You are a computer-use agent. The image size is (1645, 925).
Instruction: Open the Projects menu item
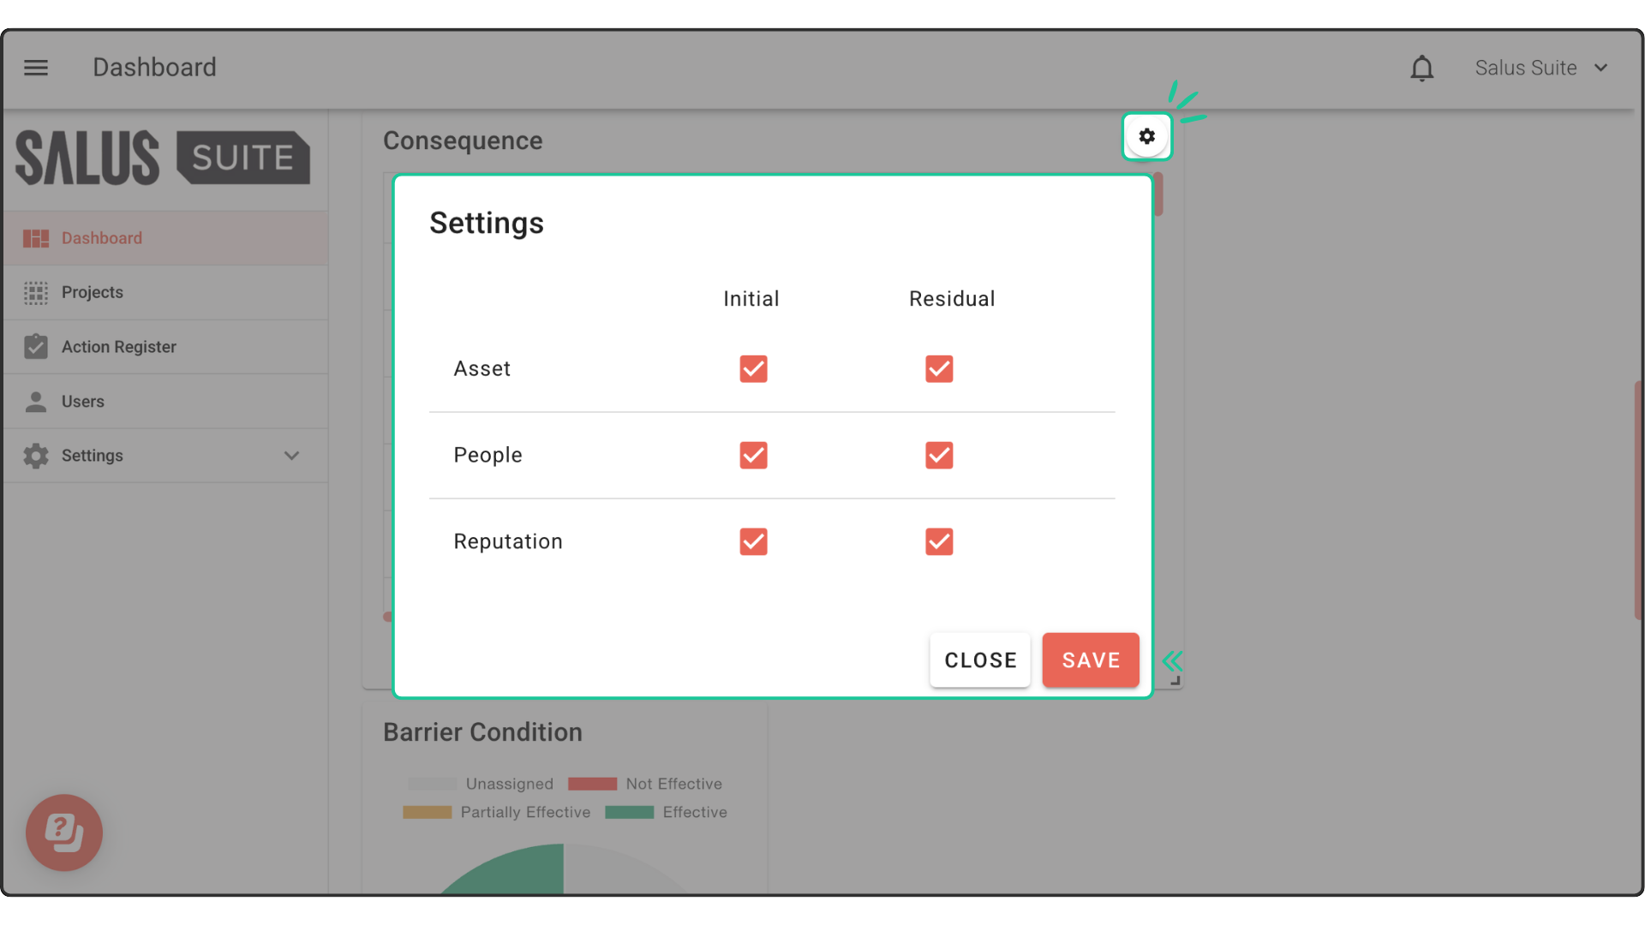pyautogui.click(x=93, y=293)
